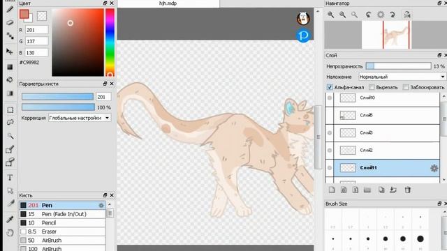
Task: Select the Text tool
Action: point(10,178)
